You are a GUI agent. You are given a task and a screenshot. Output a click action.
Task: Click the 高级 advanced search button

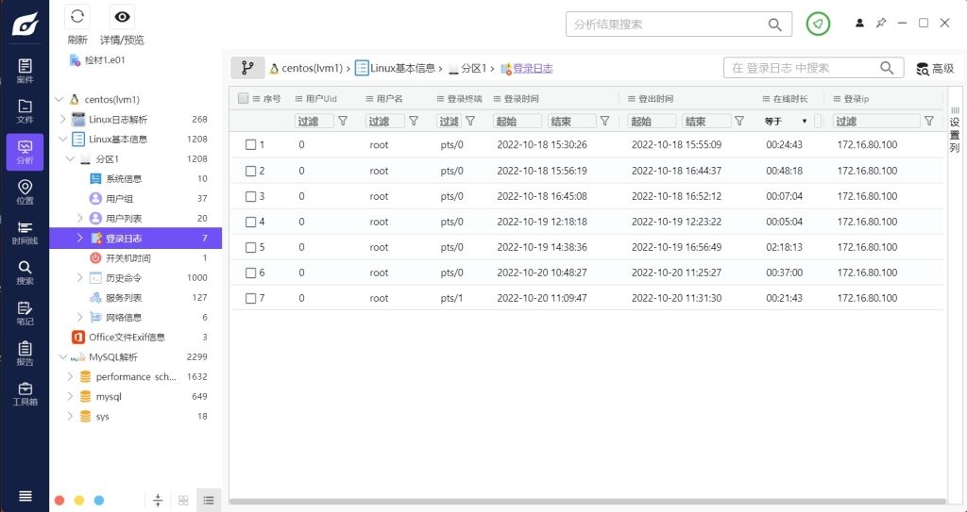point(935,69)
